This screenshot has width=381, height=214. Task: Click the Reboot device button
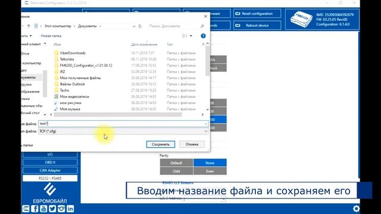point(257,25)
